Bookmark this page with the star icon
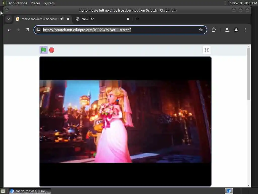Image resolution: width=258 pixels, height=194 pixels. 201,30
